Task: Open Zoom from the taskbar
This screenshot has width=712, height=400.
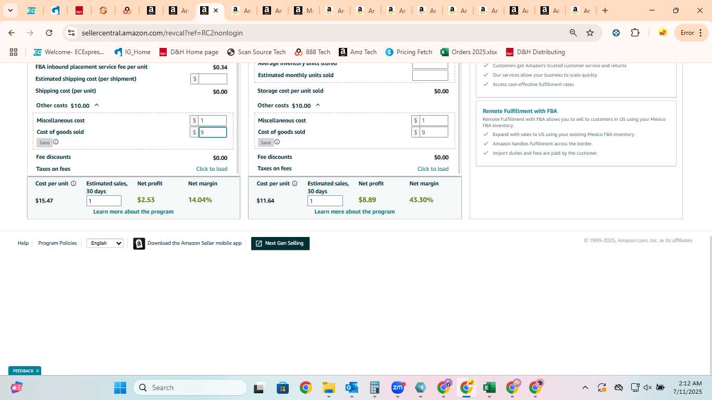Action: tap(398, 387)
